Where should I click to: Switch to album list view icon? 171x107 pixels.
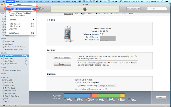pos(132,9)
